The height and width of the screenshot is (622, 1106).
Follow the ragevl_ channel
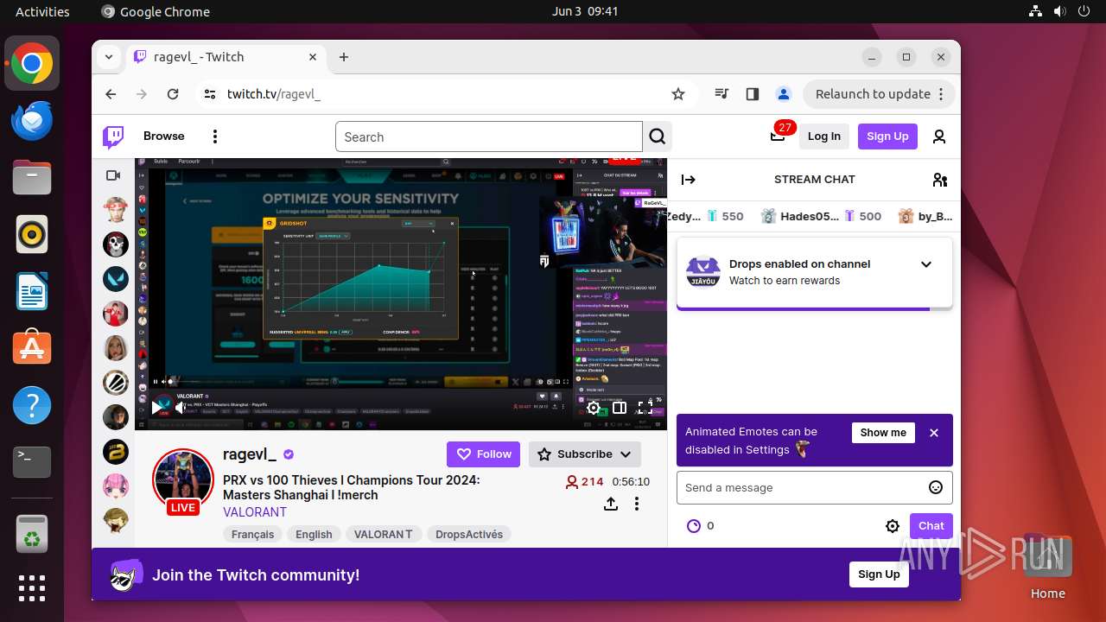(x=484, y=454)
